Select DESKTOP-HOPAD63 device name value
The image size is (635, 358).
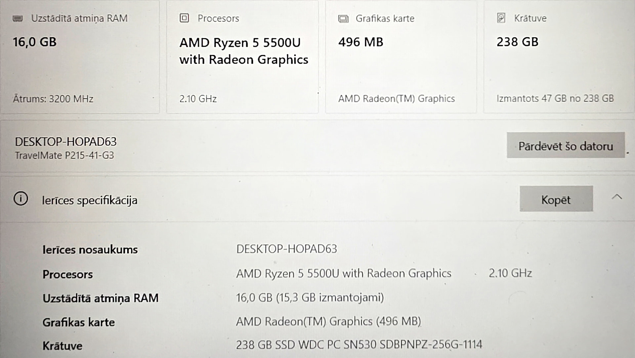pyautogui.click(x=286, y=249)
